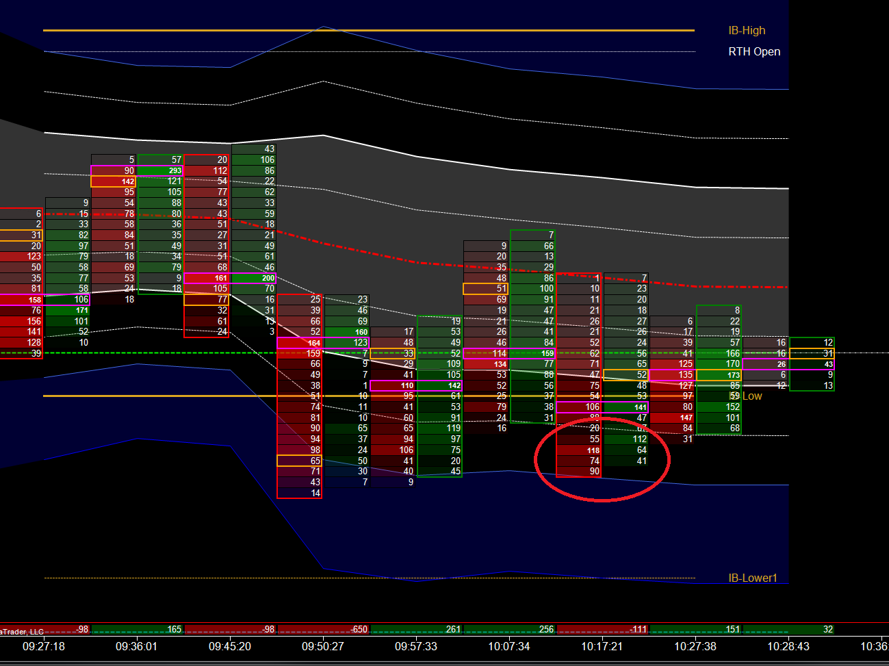Viewport: 889px width, 666px height.
Task: Click the 09:57:33 time label
Action: 416,646
